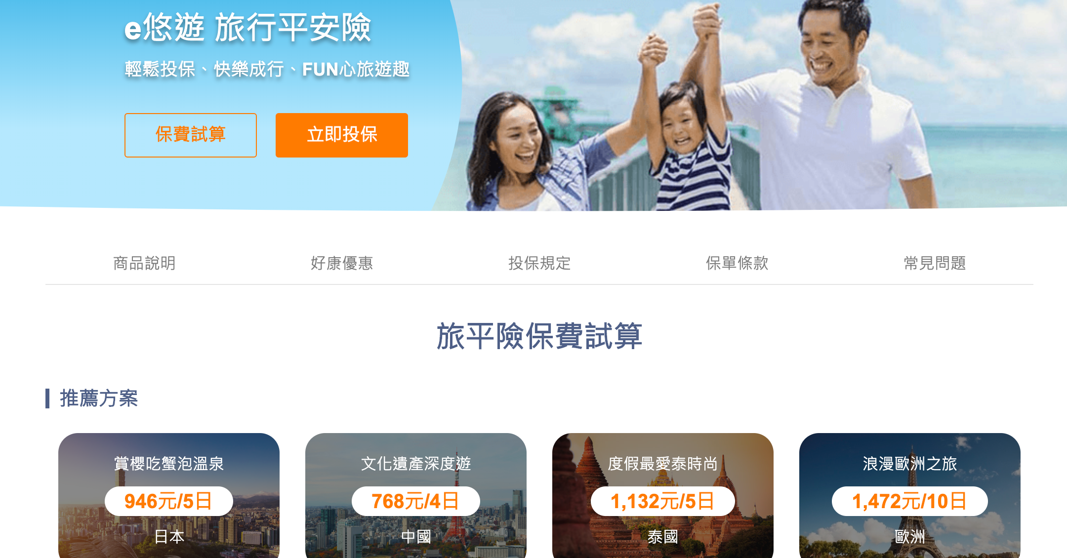Viewport: 1067px width, 558px height.
Task: Click the 歐洲 destination label
Action: coord(910,536)
